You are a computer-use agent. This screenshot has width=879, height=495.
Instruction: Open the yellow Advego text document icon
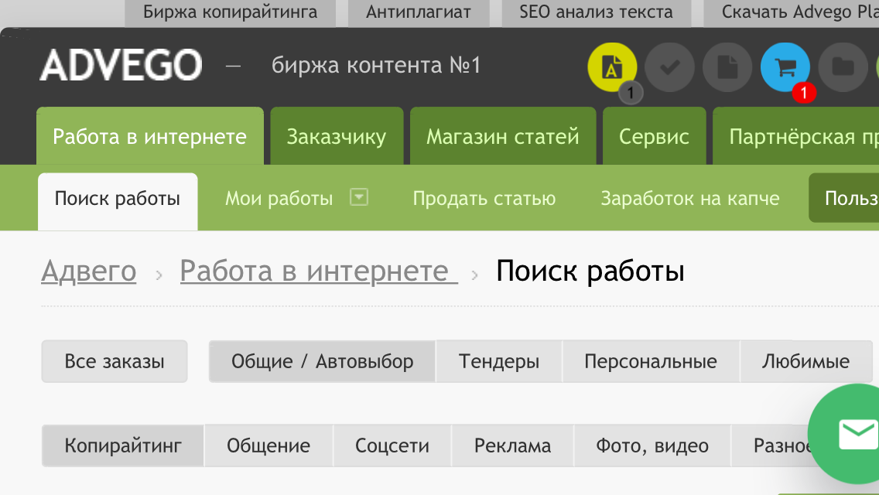pyautogui.click(x=612, y=67)
